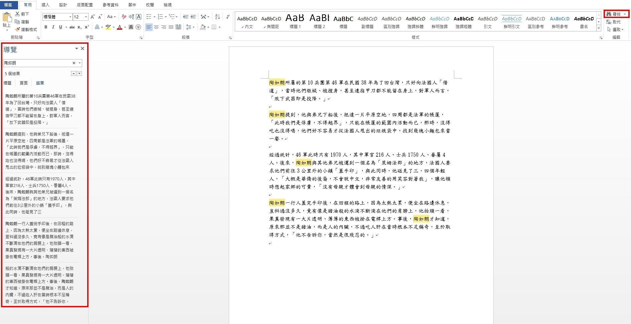The width and height of the screenshot is (631, 324).
Task: Switch to the 頁面 navigation tab
Action: pos(24,83)
